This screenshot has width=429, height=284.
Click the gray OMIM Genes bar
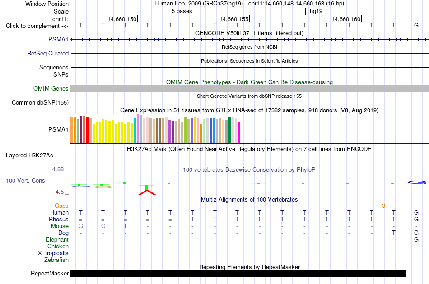pos(249,88)
